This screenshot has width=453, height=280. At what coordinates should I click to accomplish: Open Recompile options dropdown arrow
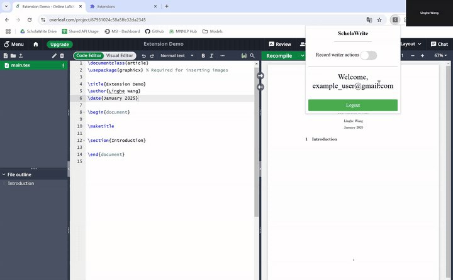point(302,56)
